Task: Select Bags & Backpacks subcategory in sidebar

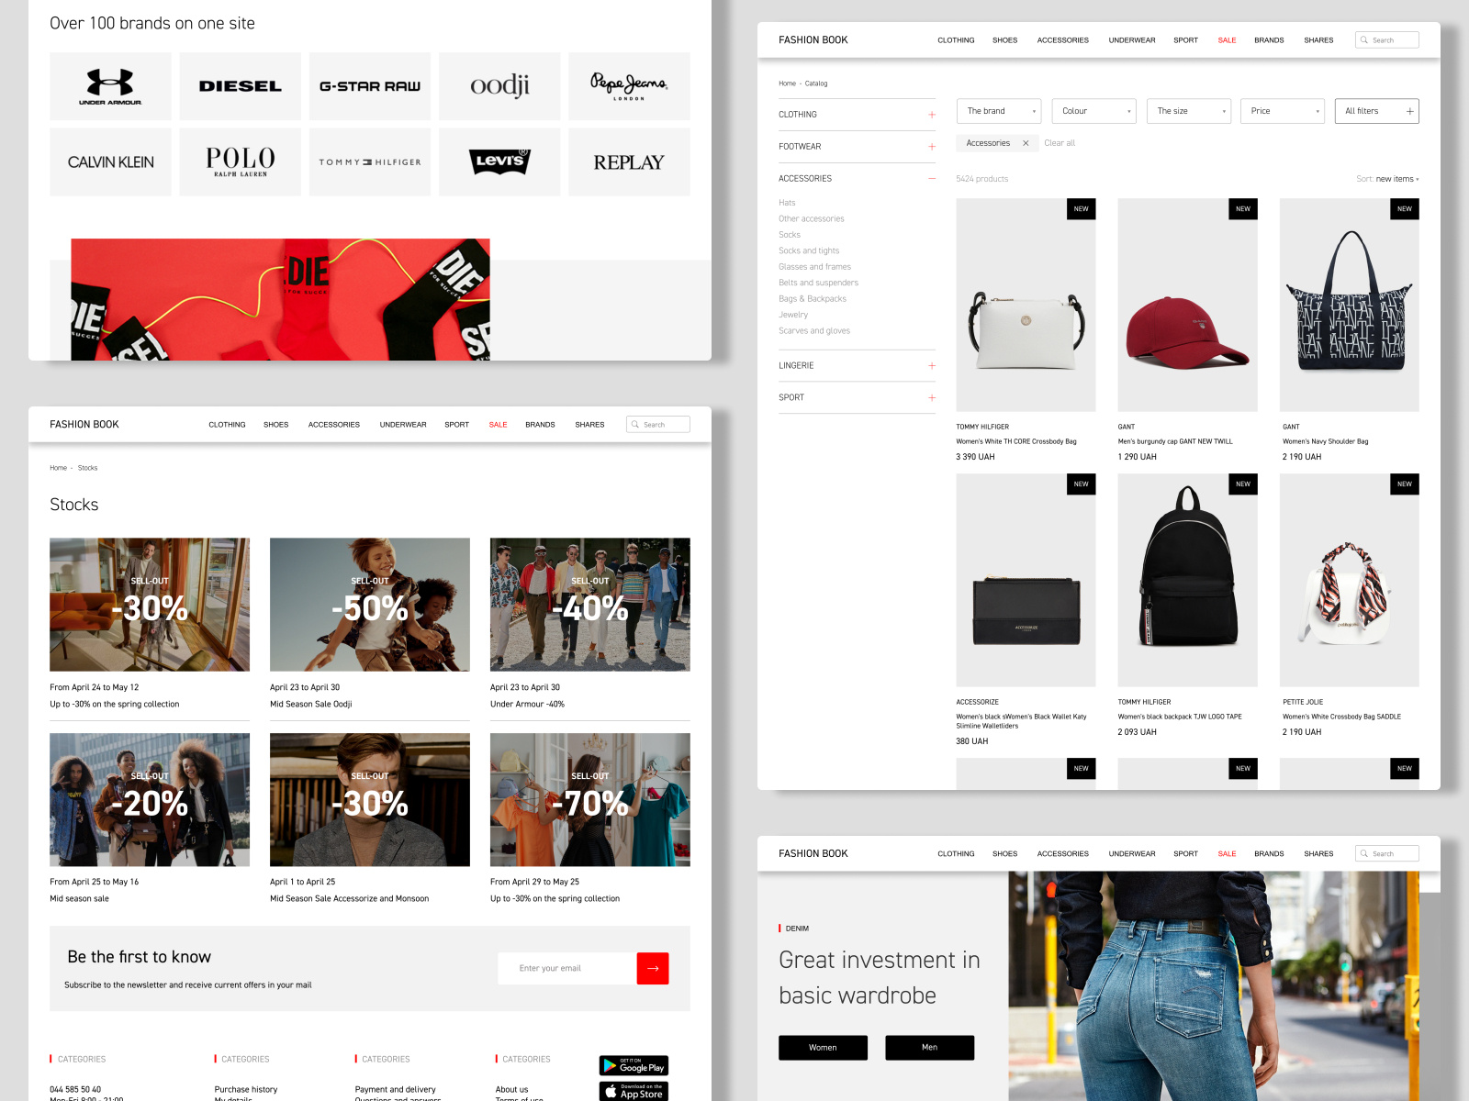Action: [813, 299]
